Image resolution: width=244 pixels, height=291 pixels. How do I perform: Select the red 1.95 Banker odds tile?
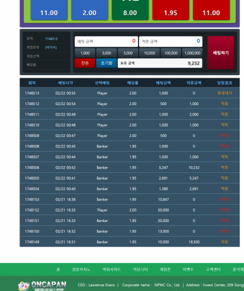[171, 10]
